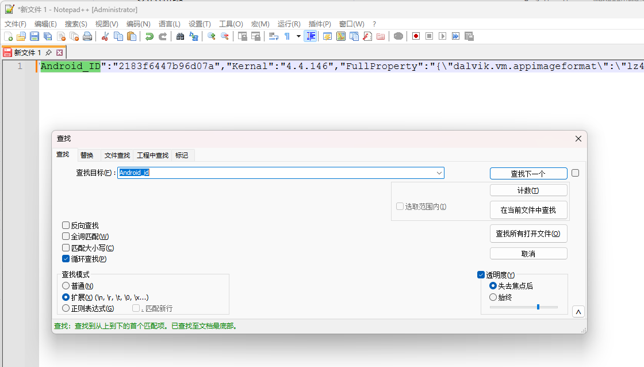Screen dimensions: 644x367
Task: Uncheck the 循环查找 checkbox
Action: point(66,259)
